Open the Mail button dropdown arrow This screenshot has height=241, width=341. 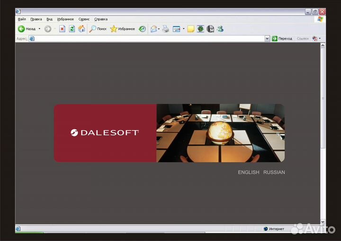tap(159, 29)
